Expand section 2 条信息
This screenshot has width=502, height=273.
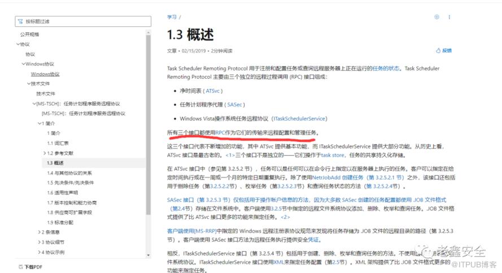click(40, 232)
